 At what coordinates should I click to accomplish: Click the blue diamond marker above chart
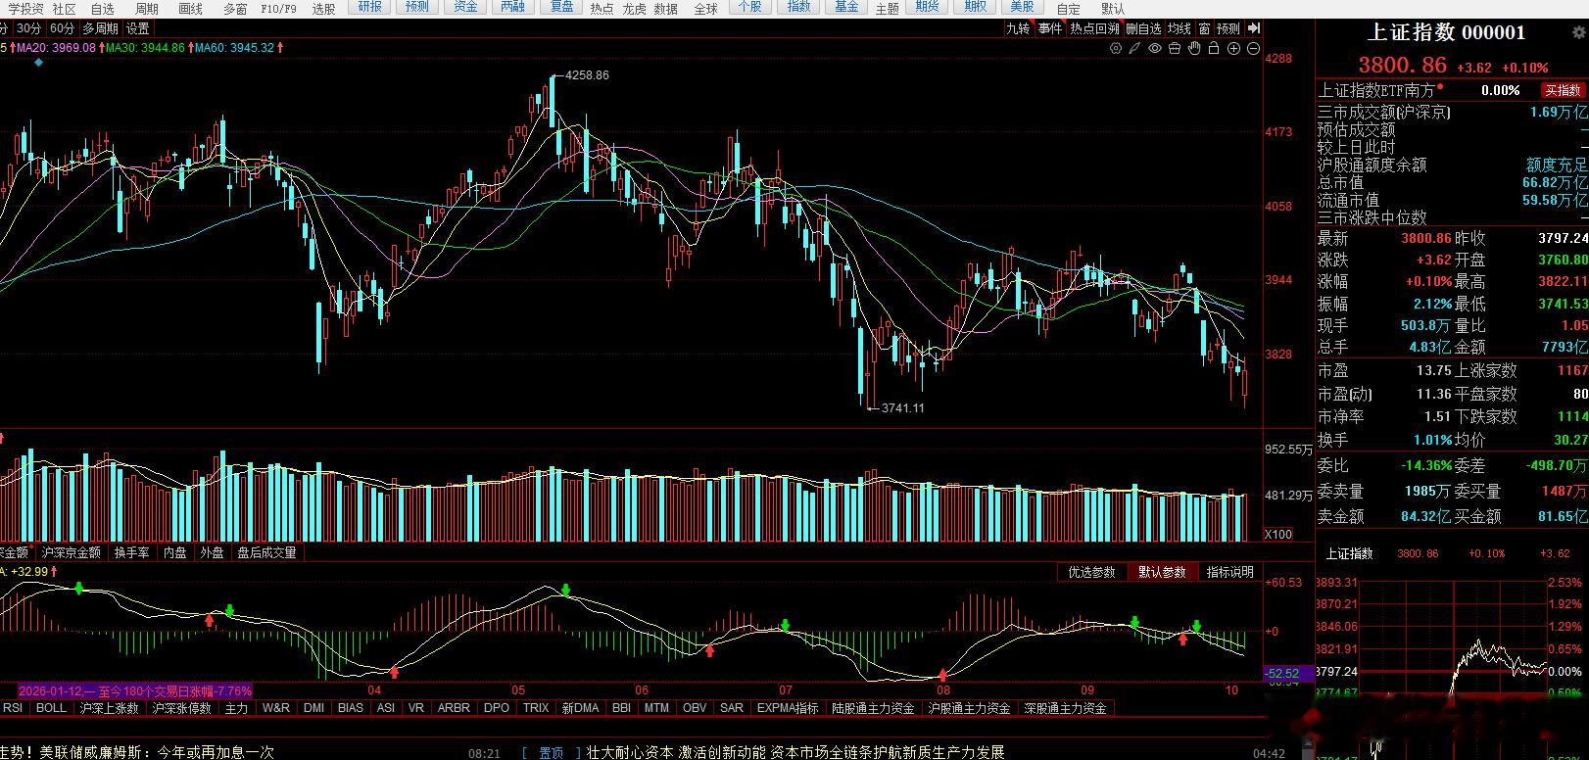[38, 62]
